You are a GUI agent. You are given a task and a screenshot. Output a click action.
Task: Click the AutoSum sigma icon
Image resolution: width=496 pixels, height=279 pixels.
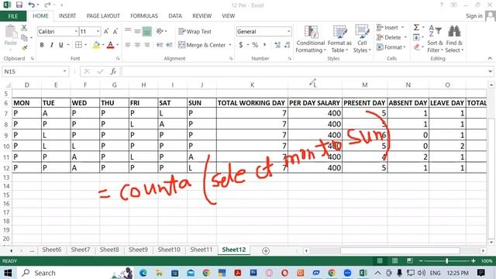click(416, 28)
